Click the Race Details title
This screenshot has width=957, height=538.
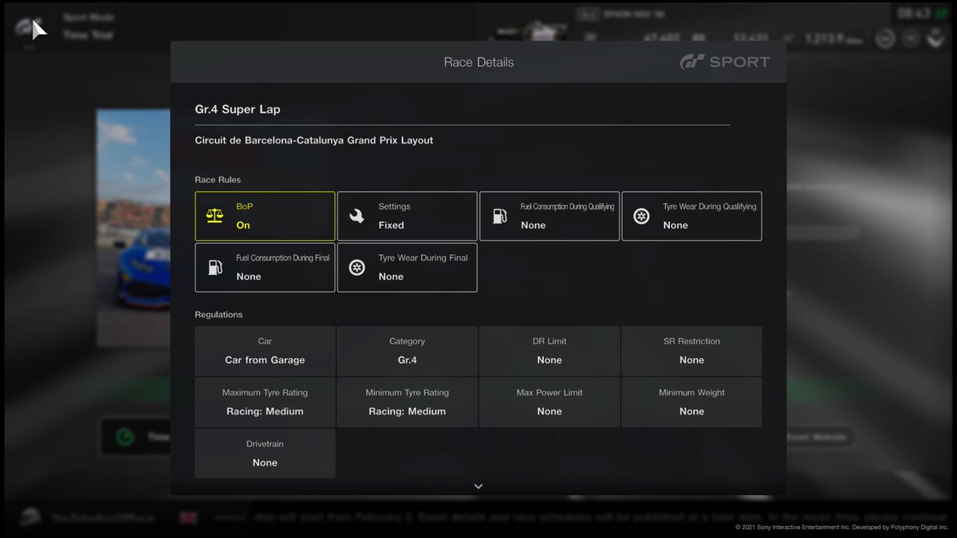[478, 62]
